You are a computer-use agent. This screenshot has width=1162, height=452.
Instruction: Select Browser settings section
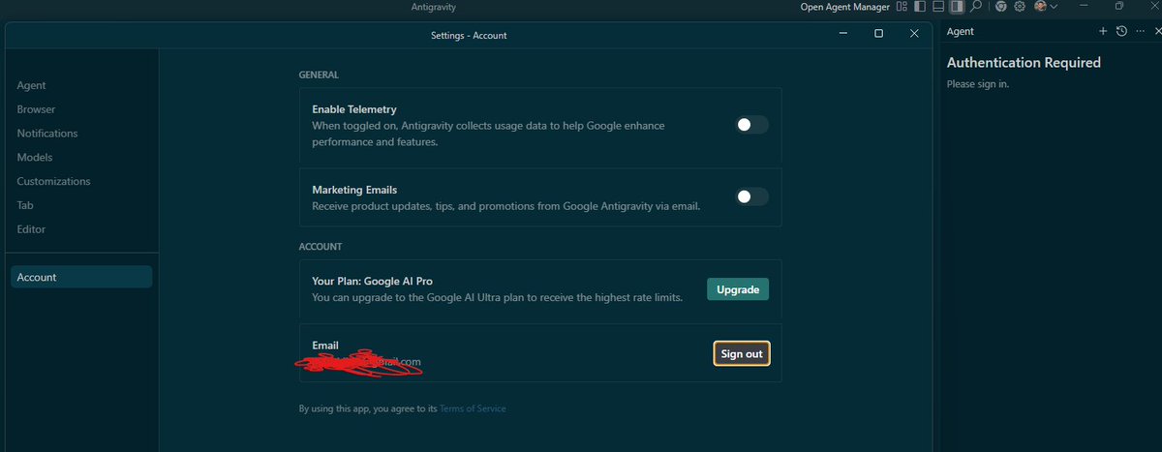click(36, 109)
